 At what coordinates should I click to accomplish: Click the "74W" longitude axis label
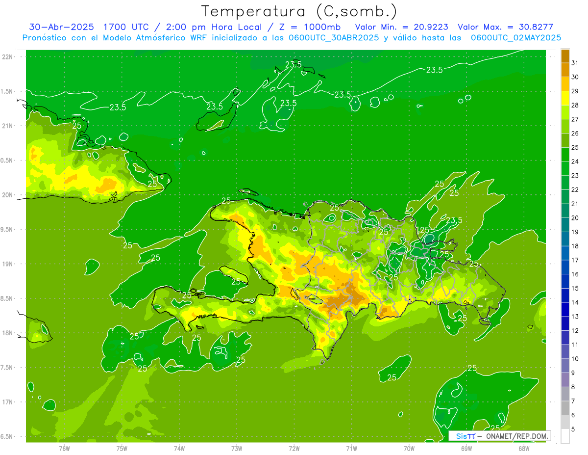[x=179, y=448]
